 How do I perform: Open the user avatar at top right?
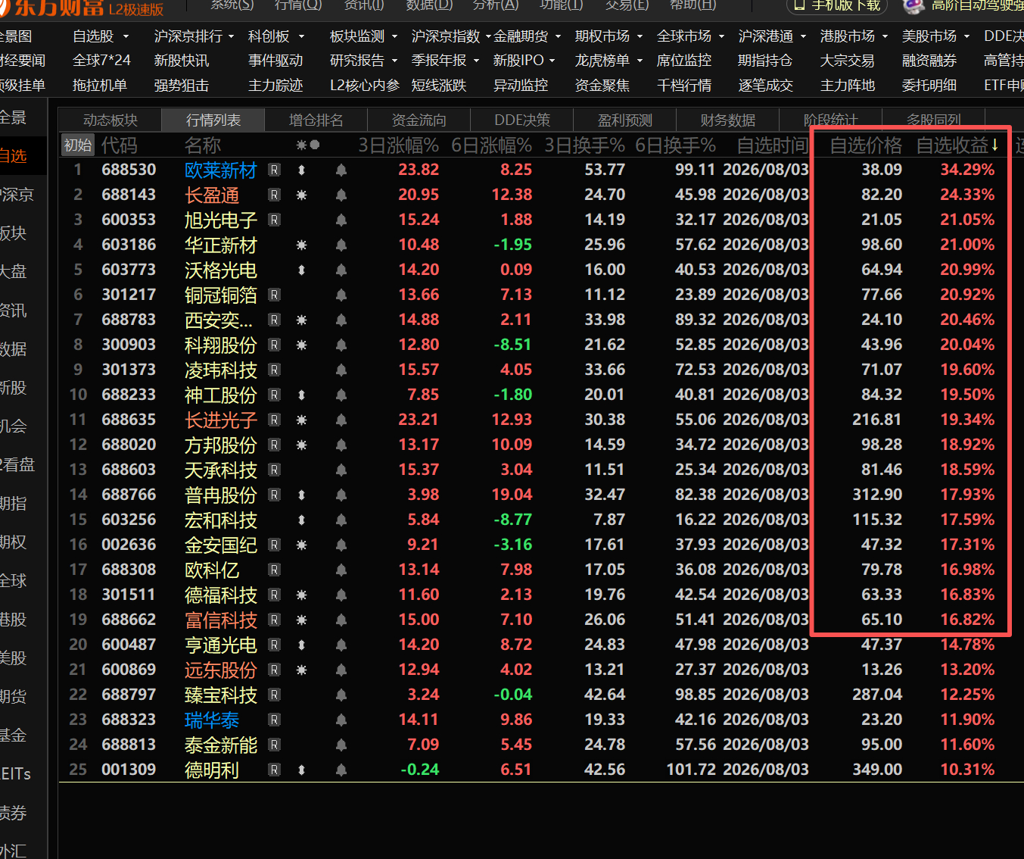[x=914, y=5]
